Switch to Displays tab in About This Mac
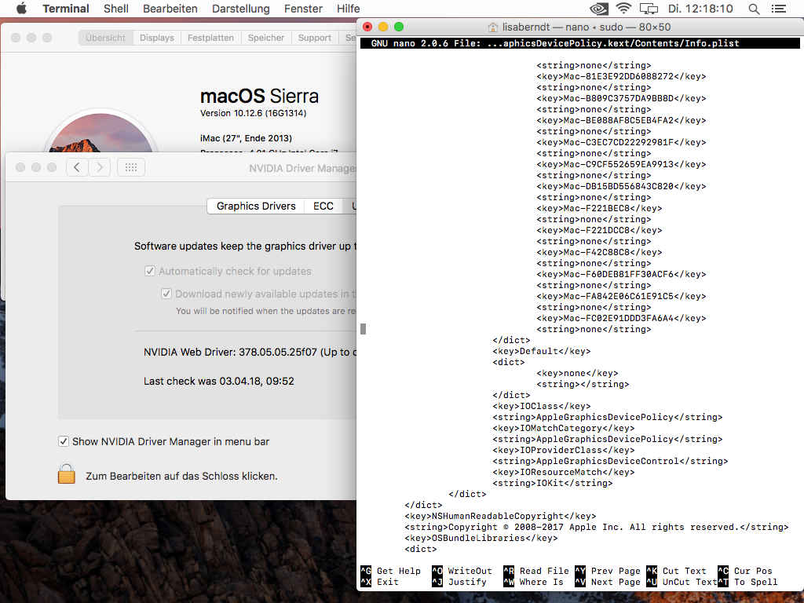Image resolution: width=804 pixels, height=603 pixels. [157, 38]
